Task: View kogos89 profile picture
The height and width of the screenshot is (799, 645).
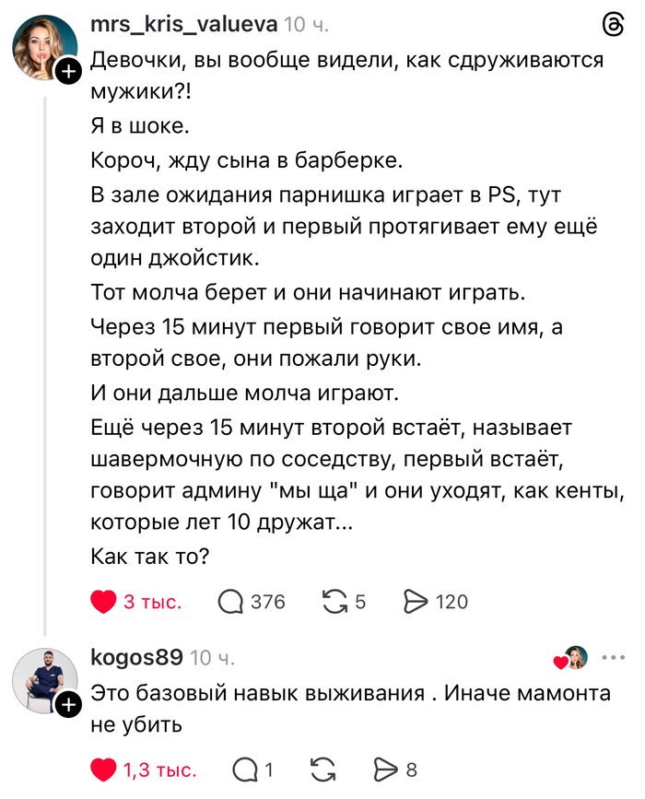Action: [x=41, y=683]
